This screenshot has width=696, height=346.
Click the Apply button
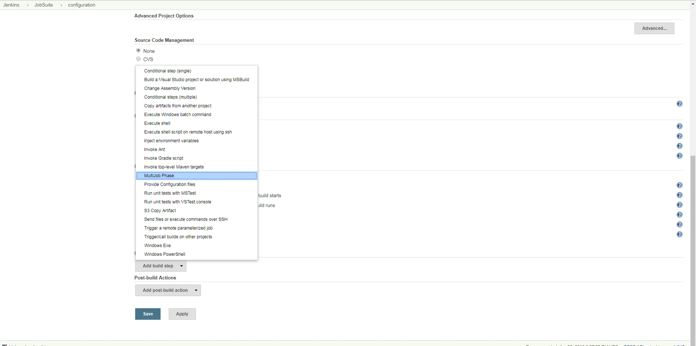click(x=182, y=314)
